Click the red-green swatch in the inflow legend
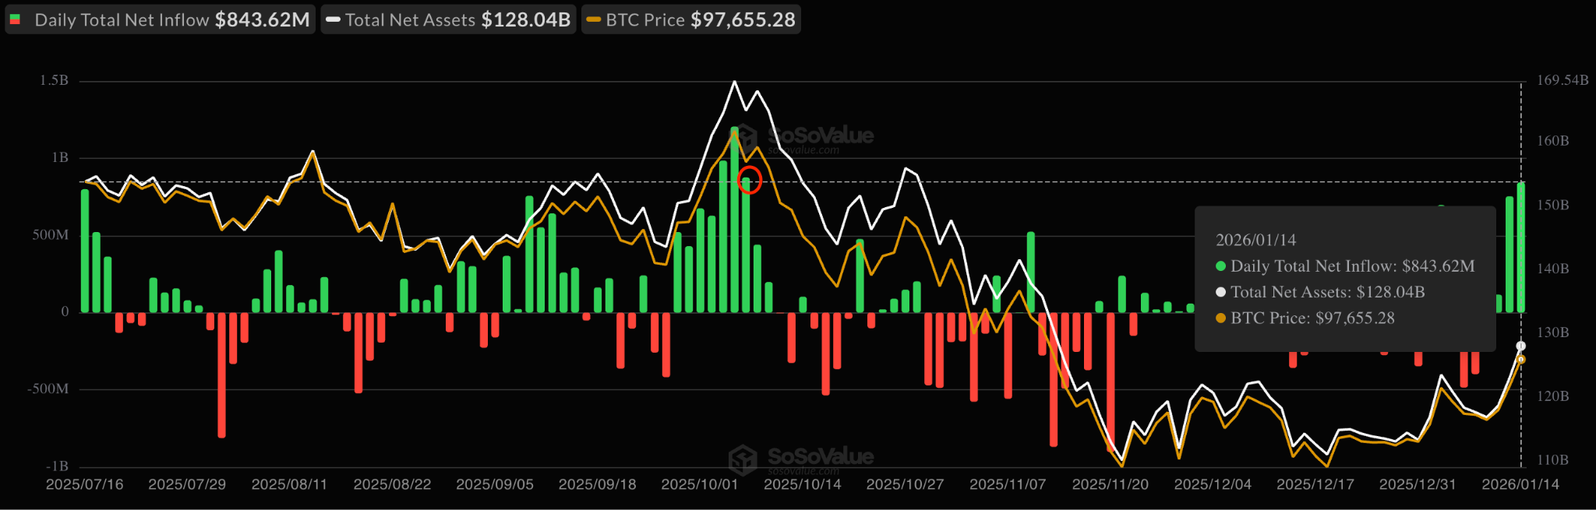1596x510 pixels. [15, 19]
